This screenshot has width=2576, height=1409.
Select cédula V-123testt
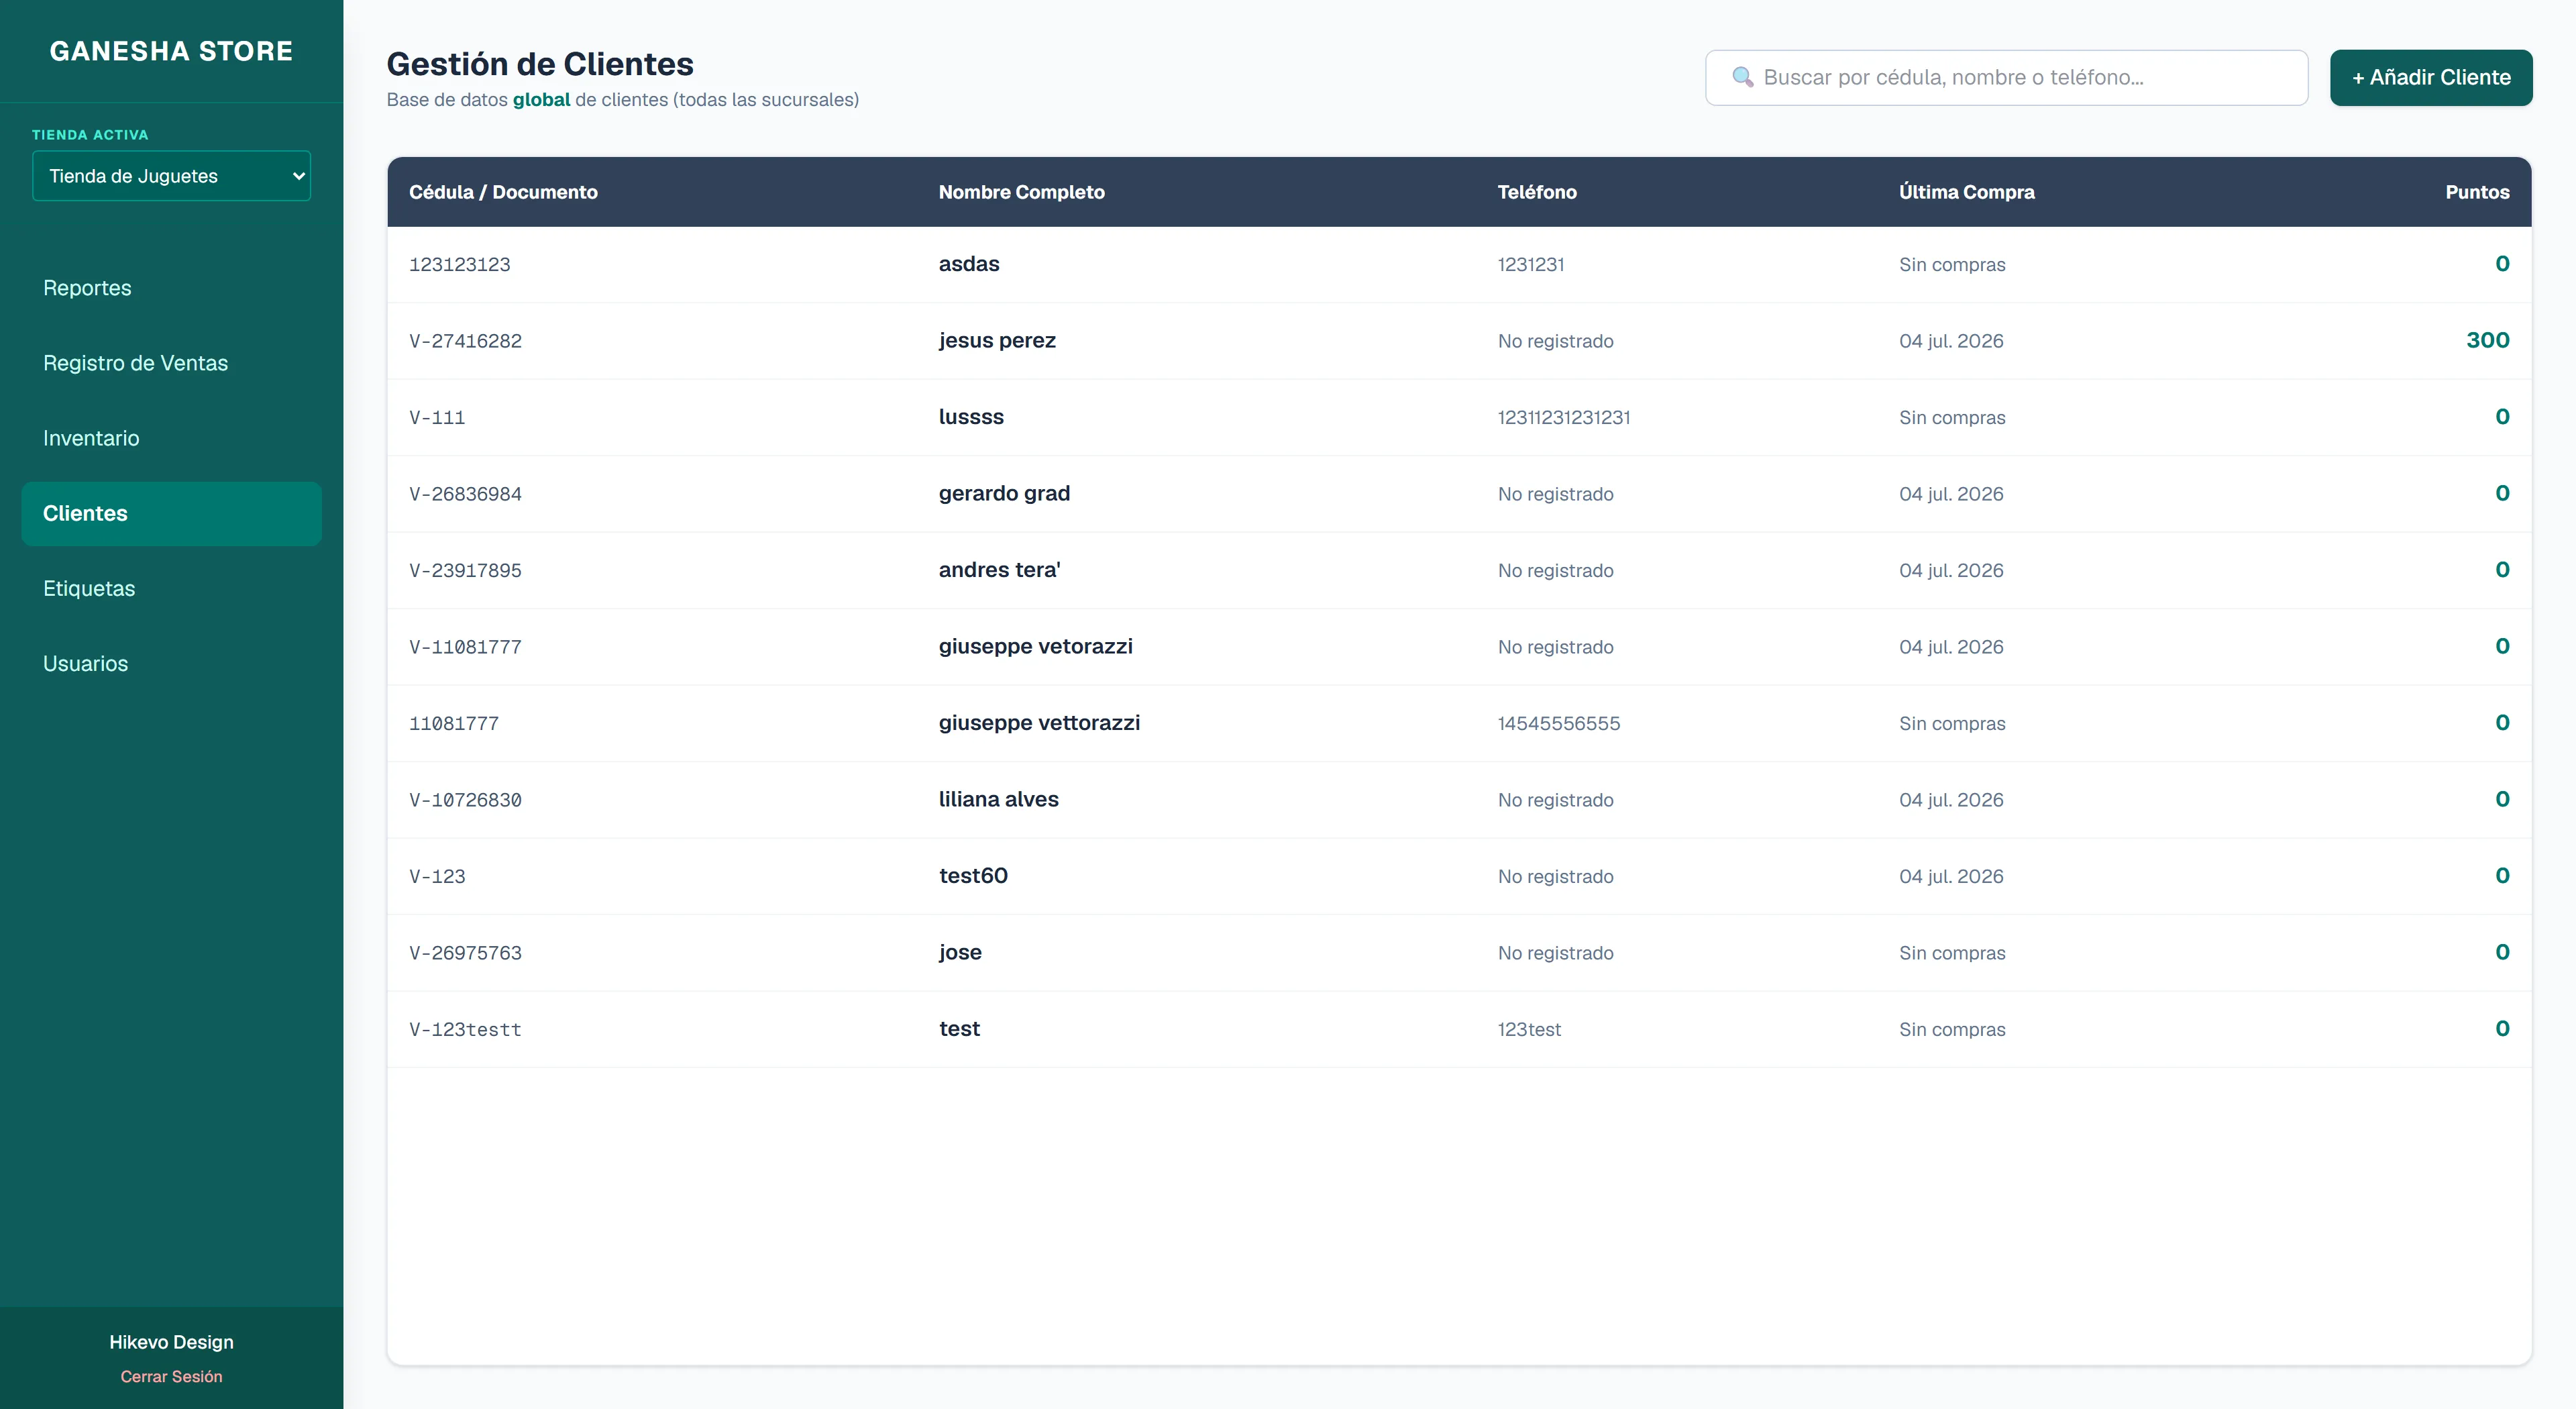pyautogui.click(x=465, y=1030)
